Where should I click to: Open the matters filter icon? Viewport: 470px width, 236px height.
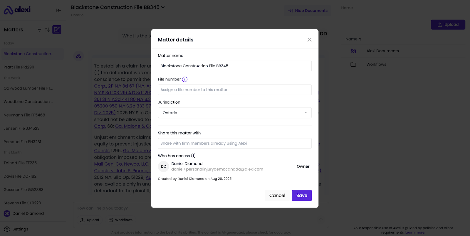click(x=39, y=30)
